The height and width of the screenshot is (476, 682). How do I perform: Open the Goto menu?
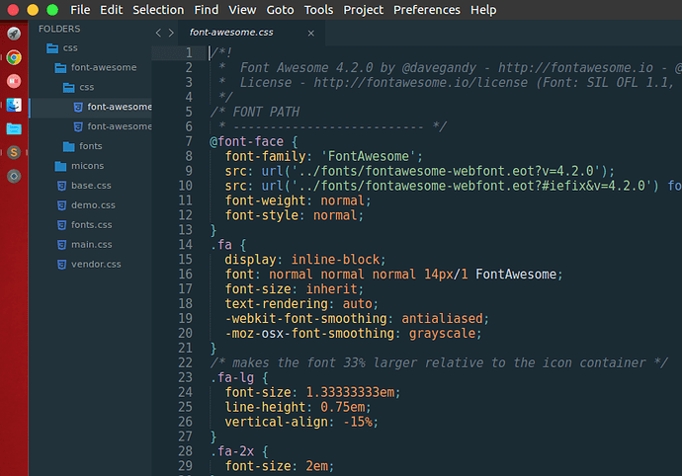point(280,10)
